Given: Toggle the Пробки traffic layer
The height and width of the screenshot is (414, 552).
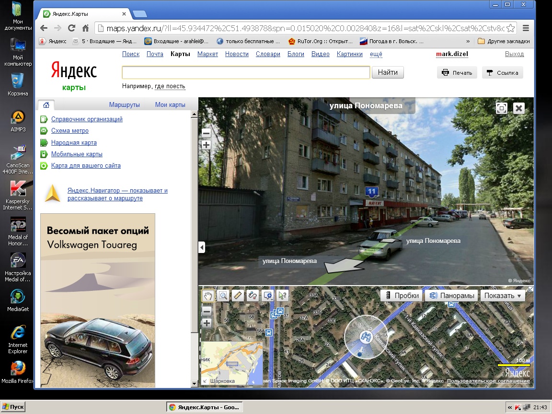Looking at the screenshot, I should point(402,295).
